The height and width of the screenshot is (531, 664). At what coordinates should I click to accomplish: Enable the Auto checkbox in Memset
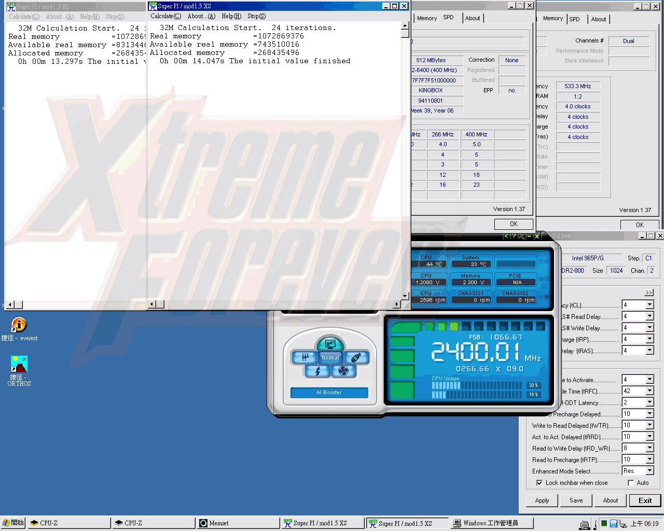(631, 483)
